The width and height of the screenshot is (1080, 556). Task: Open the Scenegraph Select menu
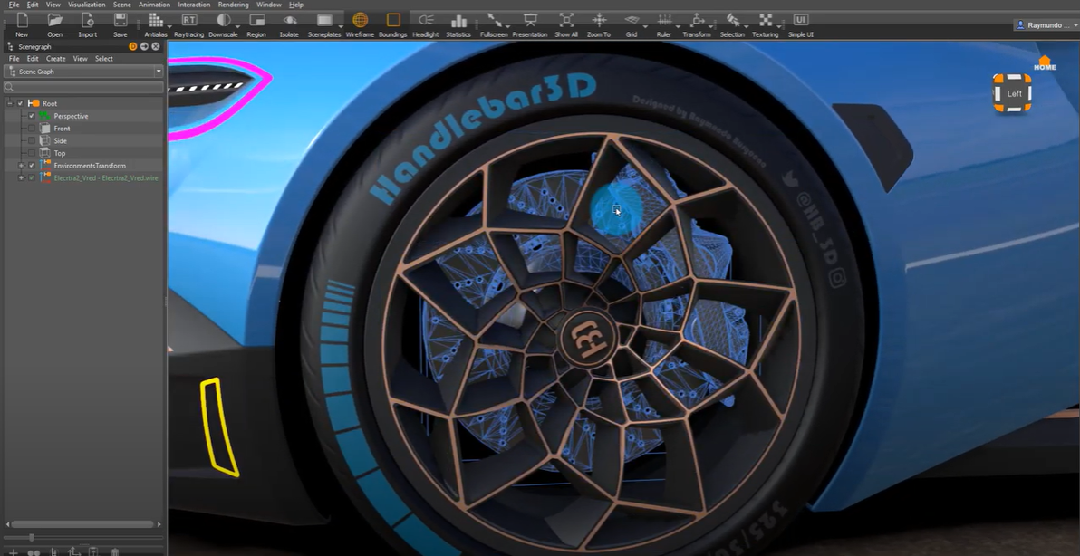click(104, 59)
